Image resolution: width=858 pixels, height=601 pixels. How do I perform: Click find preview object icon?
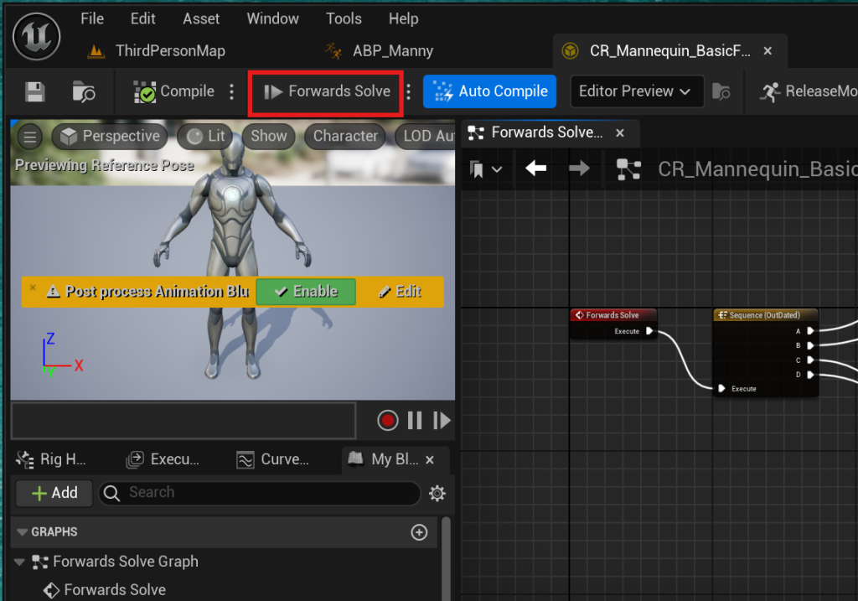coord(721,91)
